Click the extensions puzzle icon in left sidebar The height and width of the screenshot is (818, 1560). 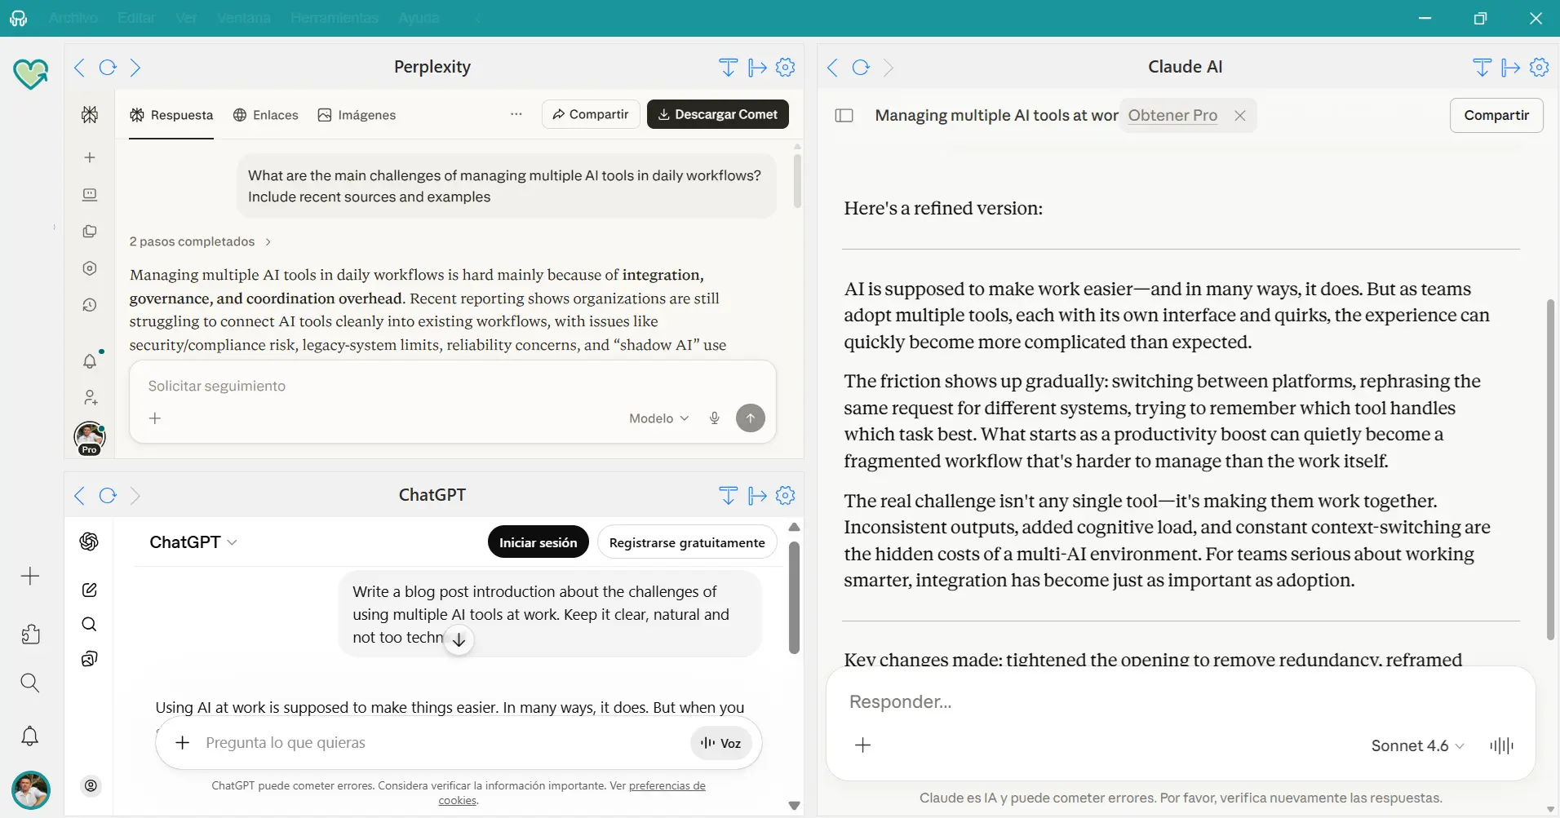pyautogui.click(x=30, y=635)
